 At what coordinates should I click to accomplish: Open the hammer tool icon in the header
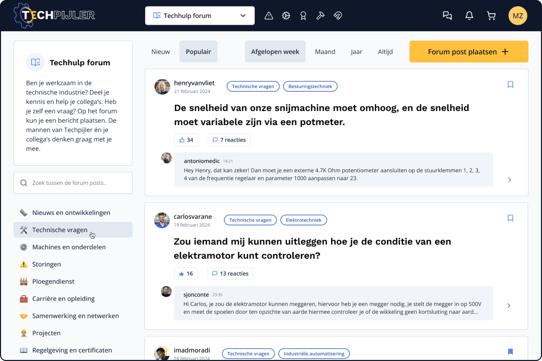tap(320, 16)
